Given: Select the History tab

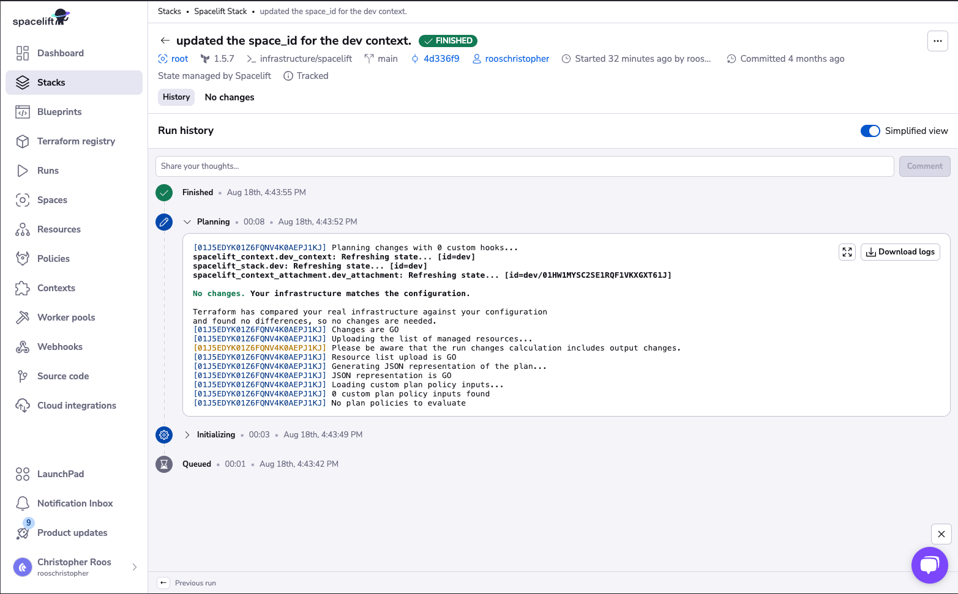Looking at the screenshot, I should pyautogui.click(x=176, y=97).
